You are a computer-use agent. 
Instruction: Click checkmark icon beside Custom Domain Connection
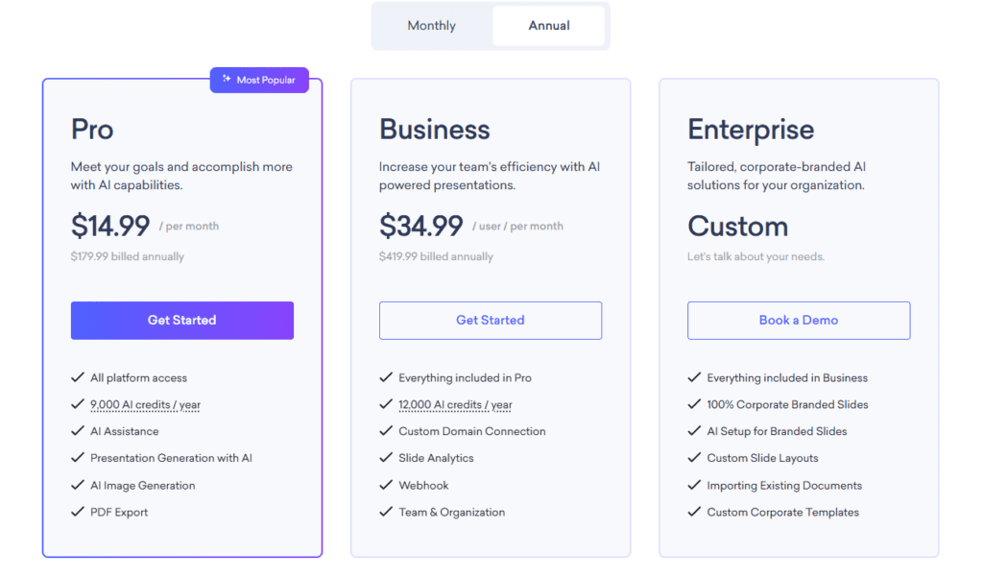point(386,432)
